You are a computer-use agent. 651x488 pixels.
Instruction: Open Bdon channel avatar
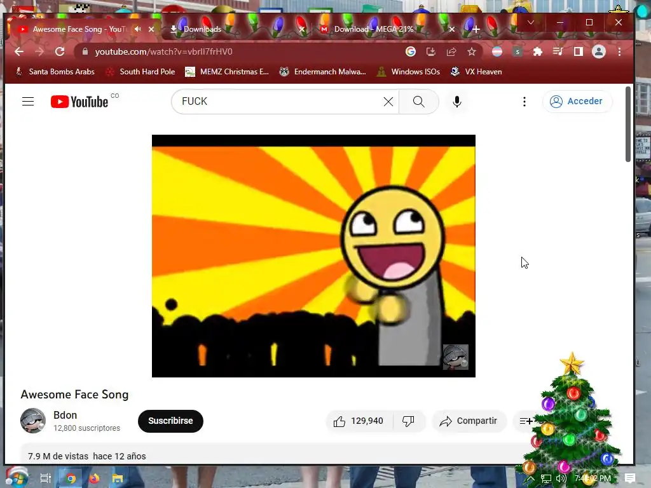point(33,421)
